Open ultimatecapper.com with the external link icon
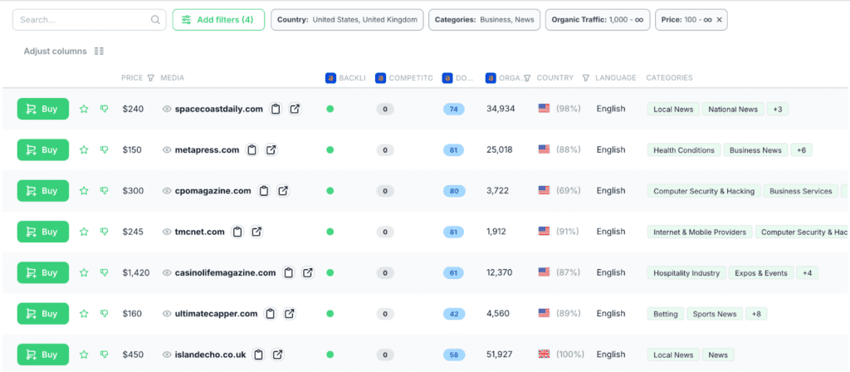The width and height of the screenshot is (850, 372). pyautogui.click(x=290, y=314)
